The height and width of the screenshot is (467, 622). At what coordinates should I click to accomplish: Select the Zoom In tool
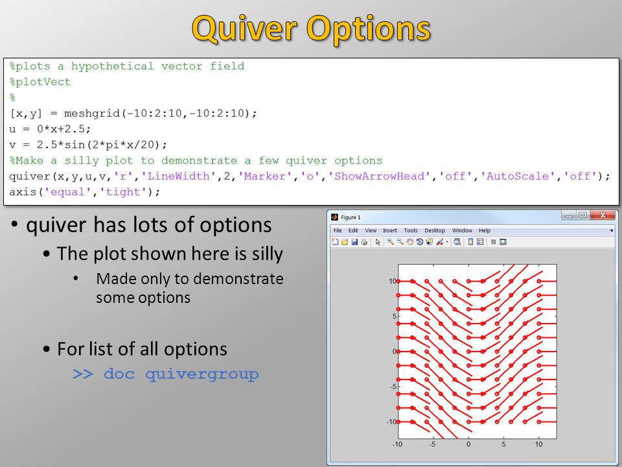coord(390,242)
